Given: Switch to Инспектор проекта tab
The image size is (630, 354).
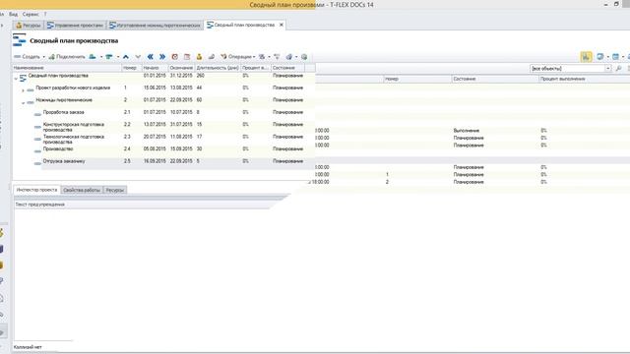Looking at the screenshot, I should [37, 190].
